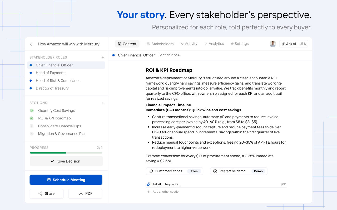337x210 pixels.
Task: Toggle the Quantify Cost Savings checkmark
Action: click(x=32, y=111)
